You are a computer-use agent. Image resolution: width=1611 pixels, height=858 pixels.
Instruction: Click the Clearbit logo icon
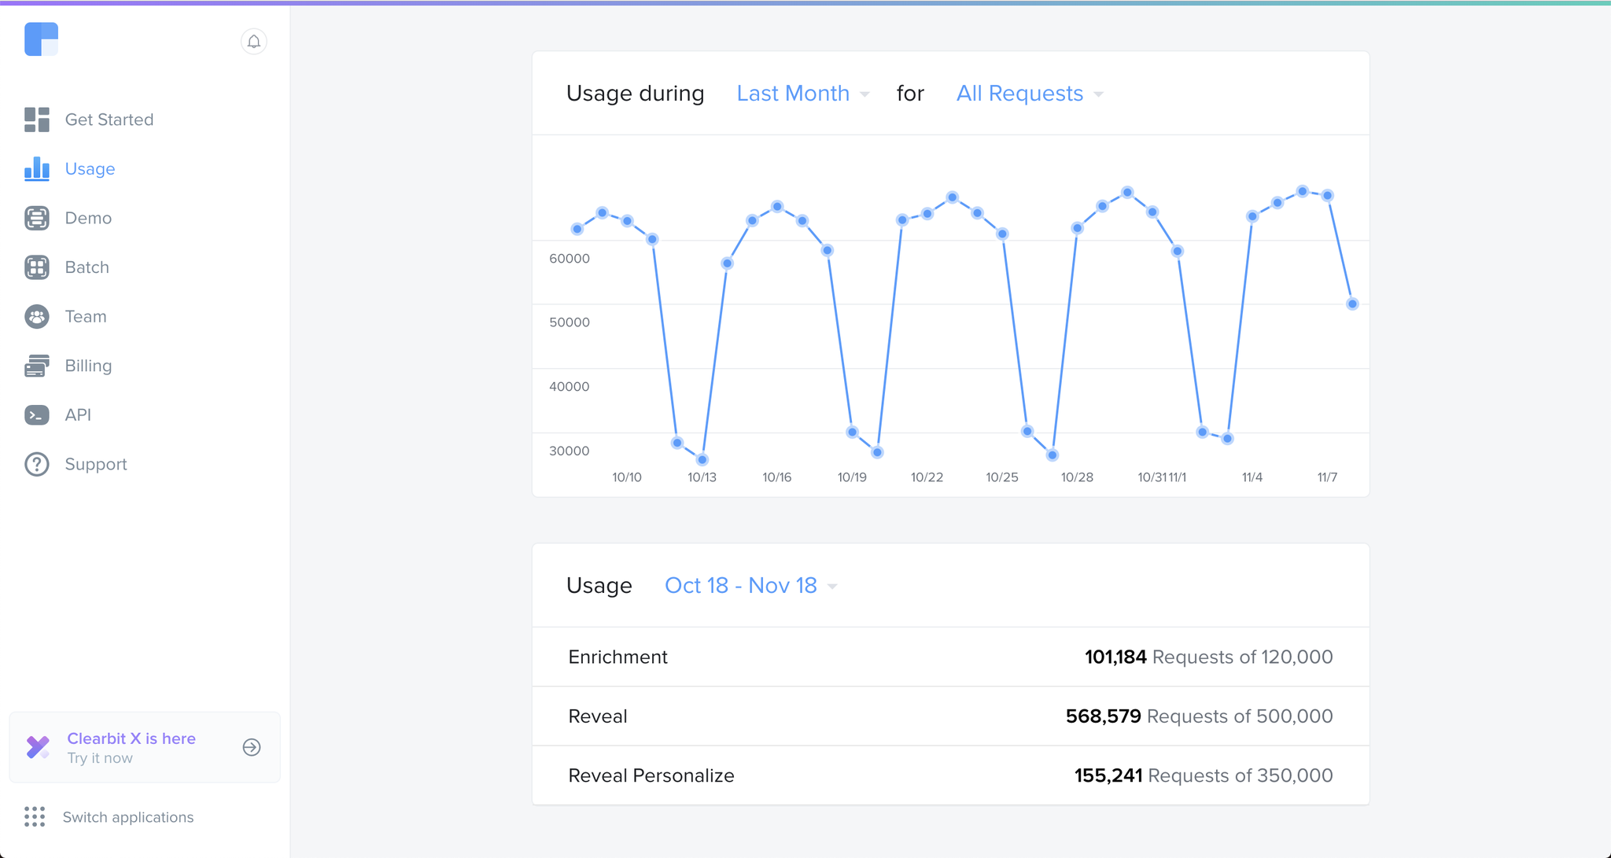[41, 39]
